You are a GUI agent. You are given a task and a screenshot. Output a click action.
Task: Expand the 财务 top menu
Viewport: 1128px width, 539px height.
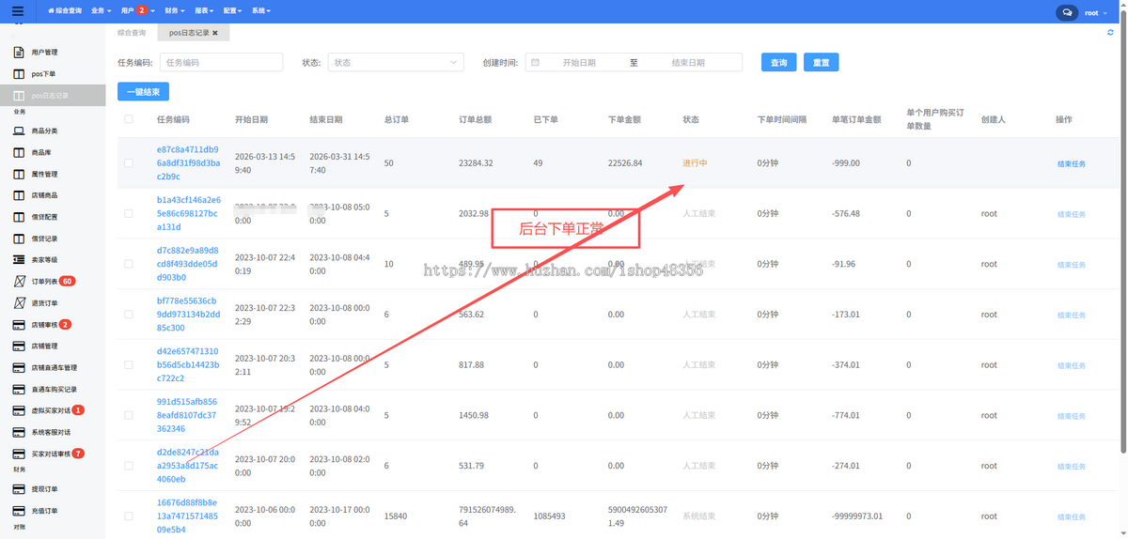(x=173, y=11)
